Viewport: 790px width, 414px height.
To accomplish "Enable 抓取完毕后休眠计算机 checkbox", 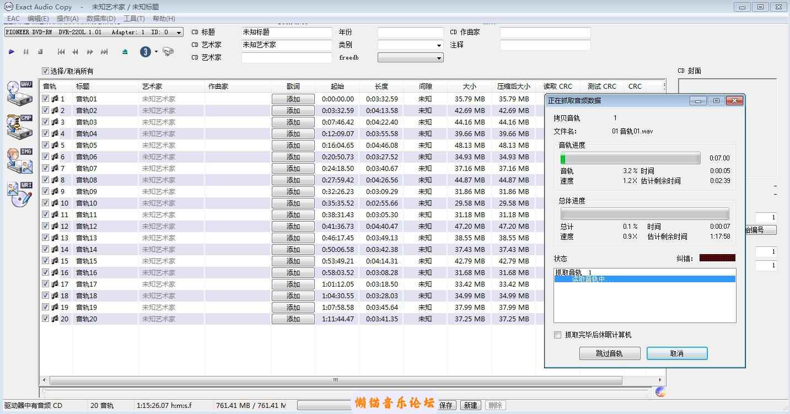I will 558,335.
